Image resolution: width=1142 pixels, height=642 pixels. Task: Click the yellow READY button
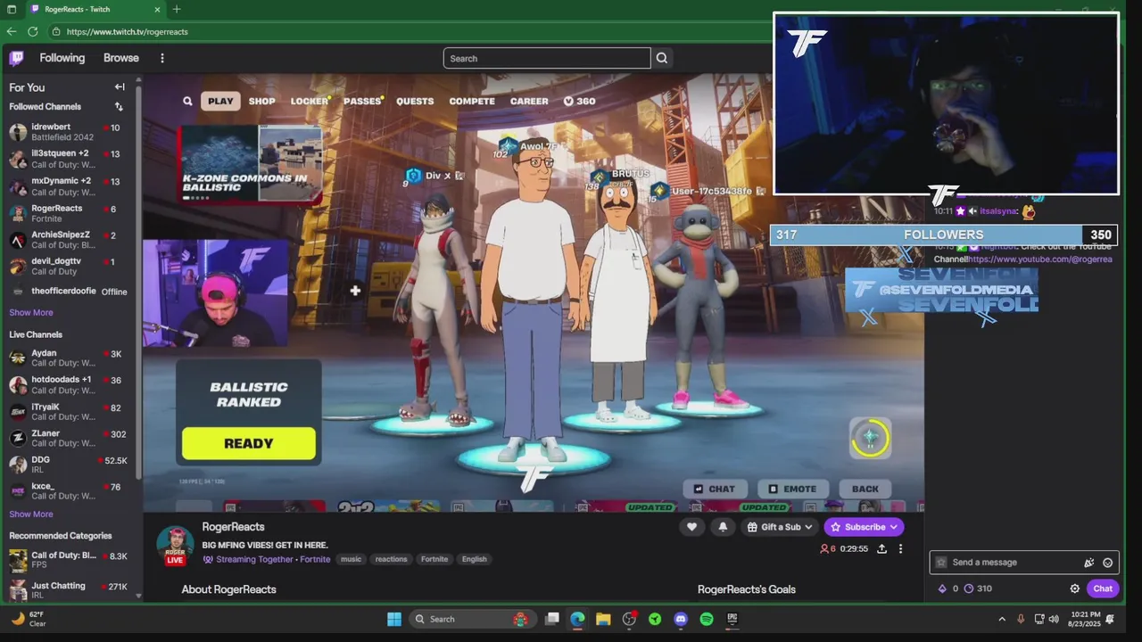[x=249, y=443]
